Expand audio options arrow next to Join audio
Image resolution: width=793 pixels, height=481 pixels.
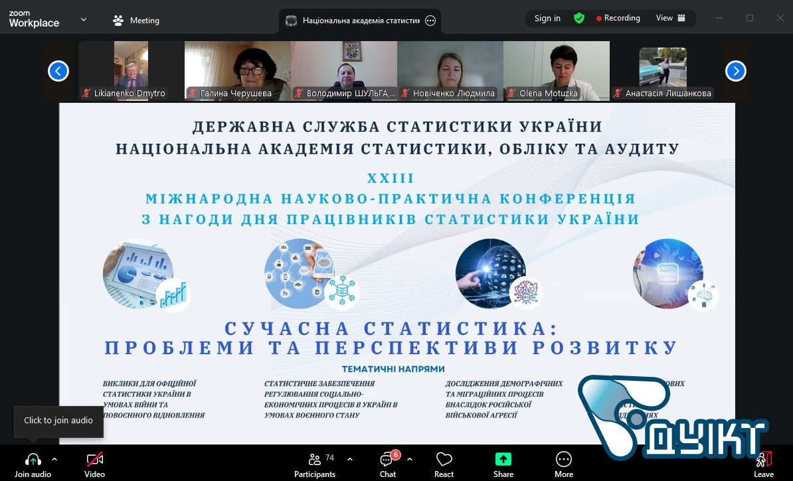click(x=54, y=459)
